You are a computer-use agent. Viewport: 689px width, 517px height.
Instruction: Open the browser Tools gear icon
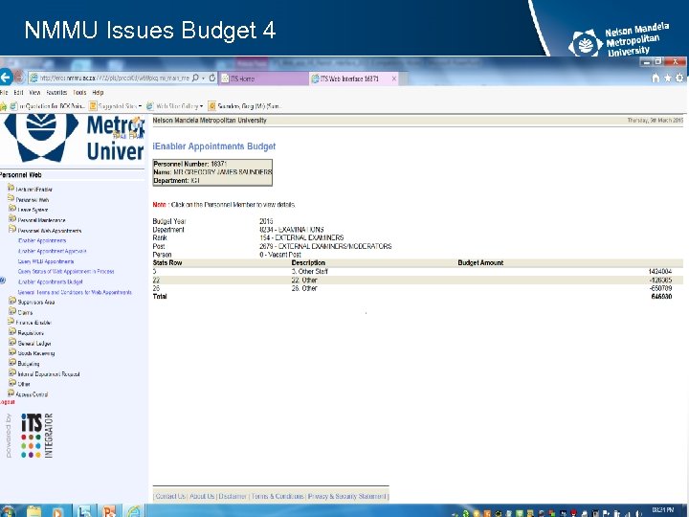point(679,78)
